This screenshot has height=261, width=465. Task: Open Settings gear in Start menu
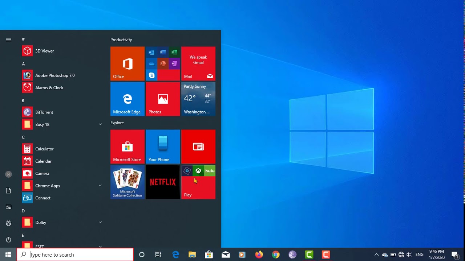(x=8, y=223)
